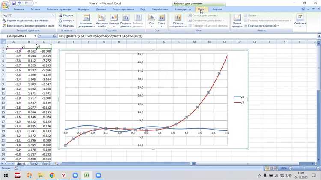Click the 100% zoom level button

283,168
